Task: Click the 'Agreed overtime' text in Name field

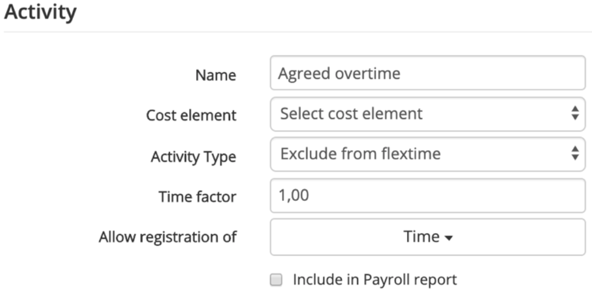Action: click(339, 74)
